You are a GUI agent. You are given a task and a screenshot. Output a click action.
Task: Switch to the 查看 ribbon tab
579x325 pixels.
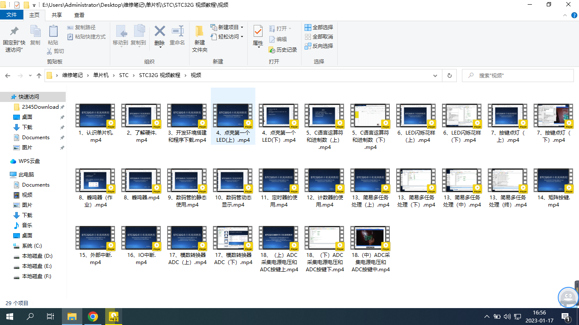click(79, 15)
